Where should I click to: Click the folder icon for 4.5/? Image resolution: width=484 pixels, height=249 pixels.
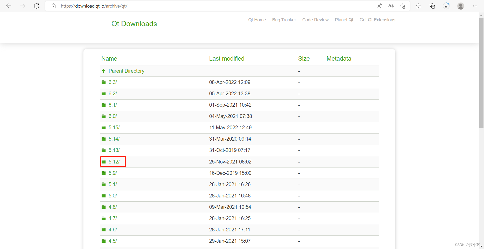click(104, 241)
